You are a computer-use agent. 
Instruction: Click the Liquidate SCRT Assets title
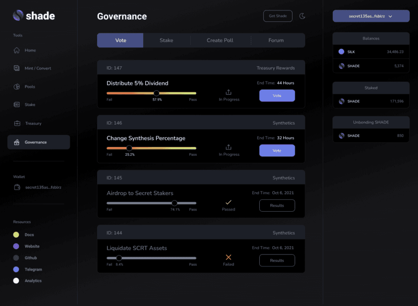coord(137,248)
